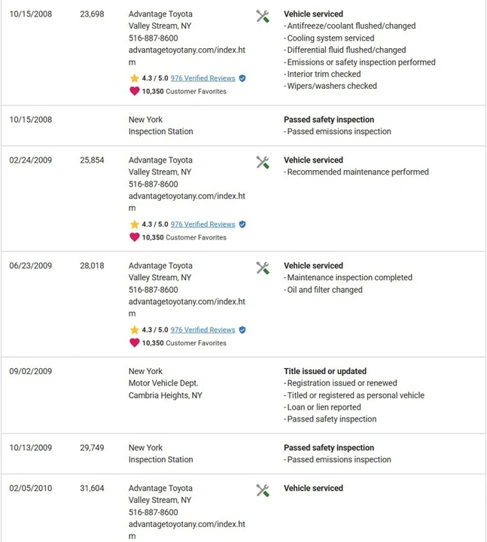Image resolution: width=487 pixels, height=542 pixels.
Task: Click phone number 516-887-8600 in 02/24/2009 entry
Action: pyautogui.click(x=154, y=184)
